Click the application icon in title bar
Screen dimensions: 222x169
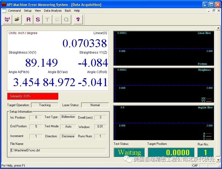point(4,5)
